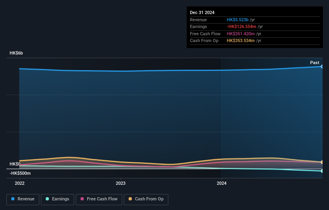Click the Free Cash Flow label in tooltip
The width and height of the screenshot is (329, 210).
(x=205, y=34)
